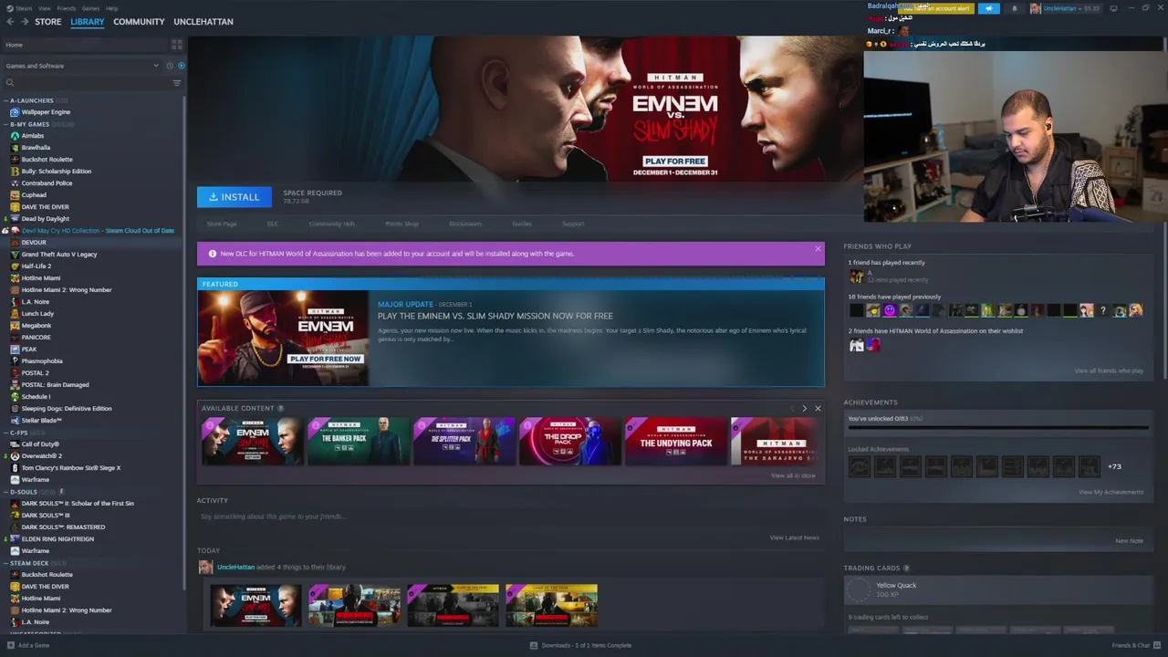Click the Yellow Quack trading card icon
The height and width of the screenshot is (657, 1168).
tap(859, 590)
